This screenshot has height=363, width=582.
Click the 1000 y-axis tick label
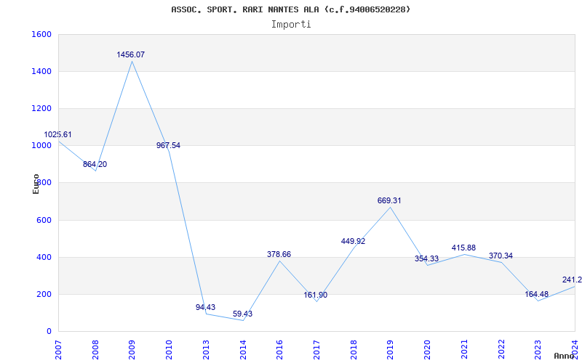click(x=41, y=146)
